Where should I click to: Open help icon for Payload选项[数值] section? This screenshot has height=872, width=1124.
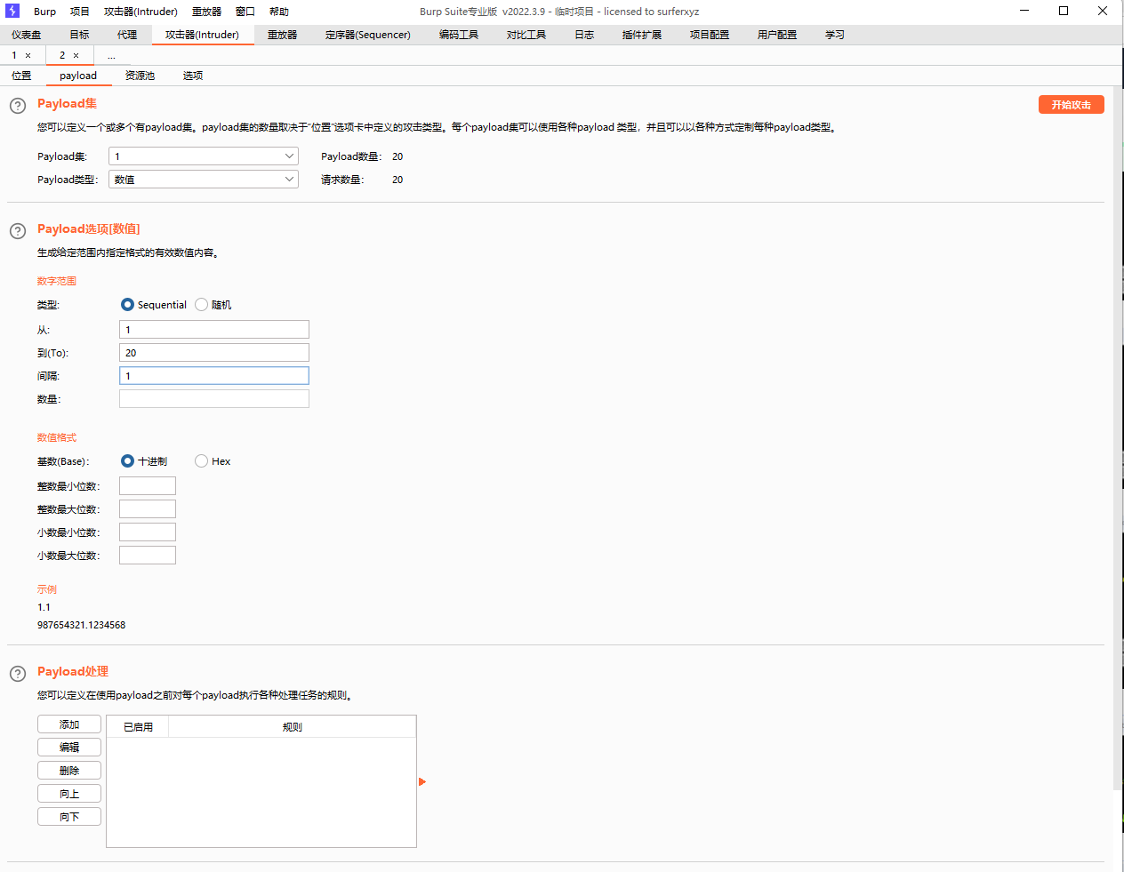point(18,231)
